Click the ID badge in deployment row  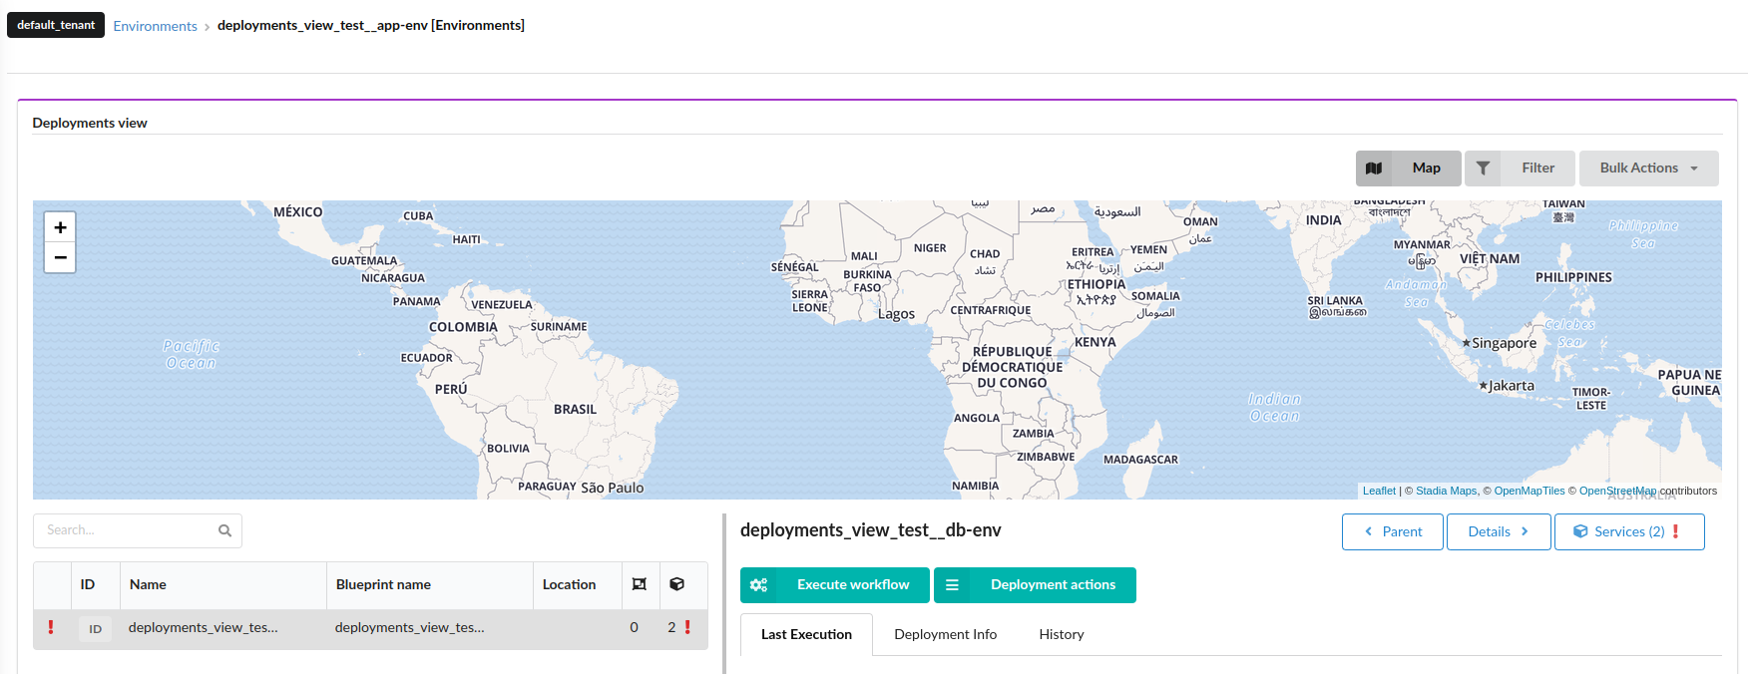click(95, 628)
